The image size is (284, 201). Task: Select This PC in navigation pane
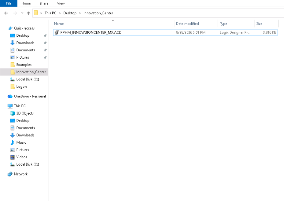[x=20, y=106]
